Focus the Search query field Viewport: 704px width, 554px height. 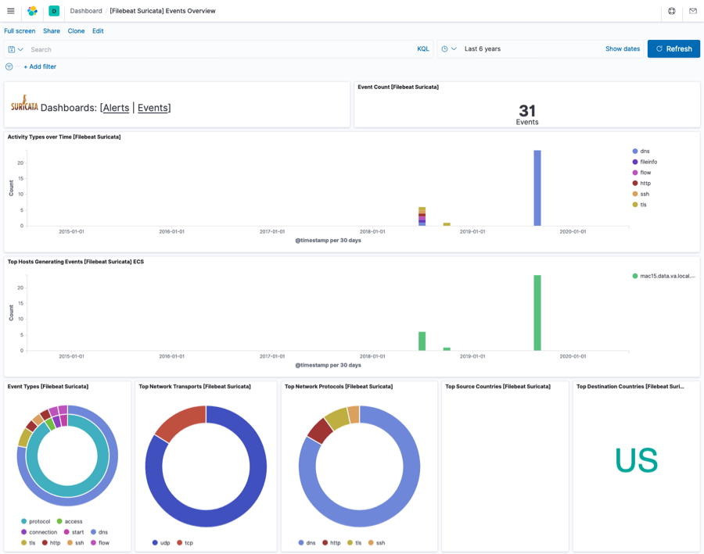(x=220, y=49)
